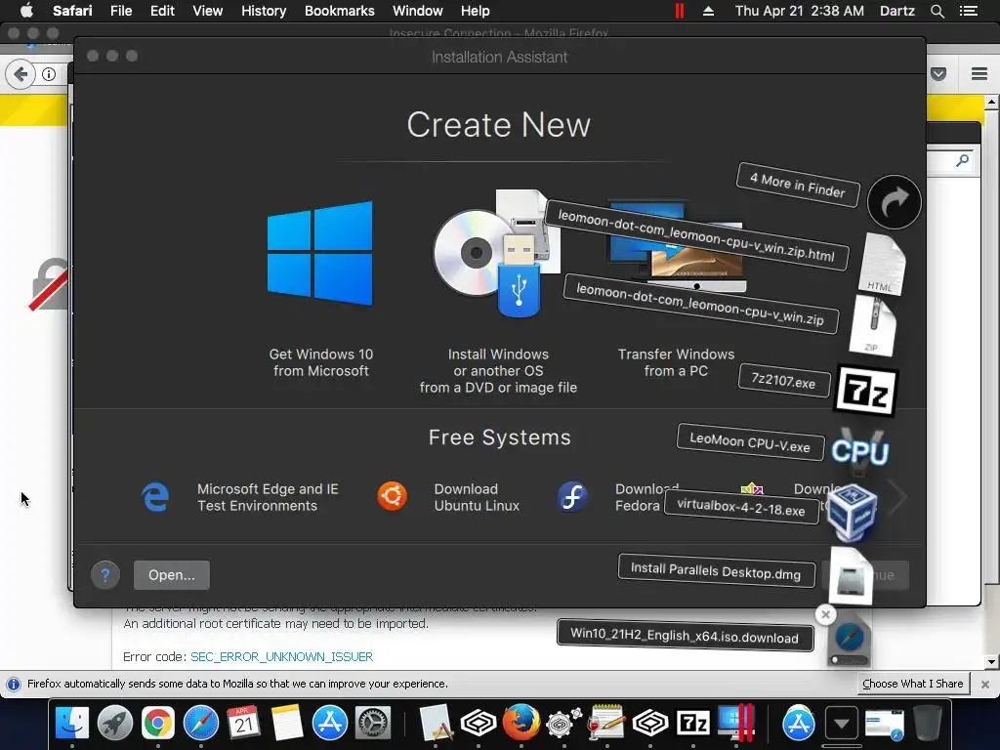Pick Microsoft Edge and IE Test Environments
Viewport: 1000px width, 750px height.
point(240,497)
